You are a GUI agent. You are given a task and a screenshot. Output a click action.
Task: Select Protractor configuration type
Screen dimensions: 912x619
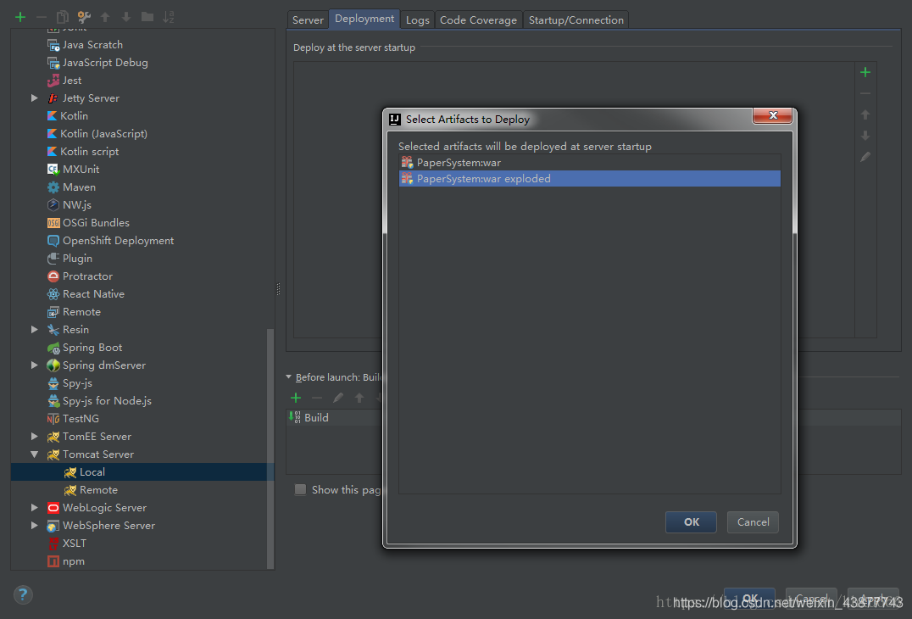click(81, 276)
